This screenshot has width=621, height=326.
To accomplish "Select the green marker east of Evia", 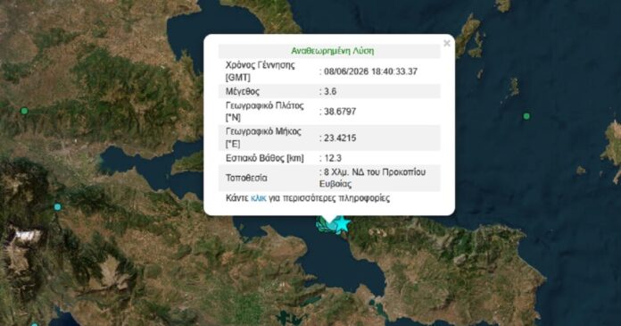I will point(526,116).
